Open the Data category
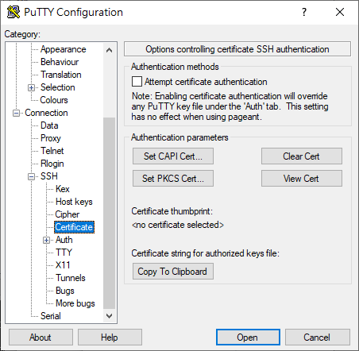The image size is (359, 351). click(49, 125)
